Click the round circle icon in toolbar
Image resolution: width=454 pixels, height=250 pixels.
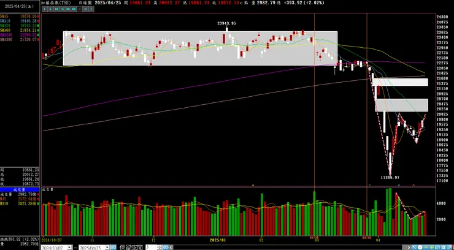tap(420, 248)
